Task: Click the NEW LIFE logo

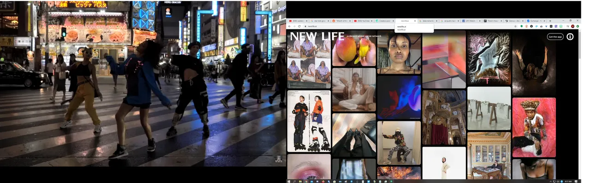Action: tap(317, 36)
